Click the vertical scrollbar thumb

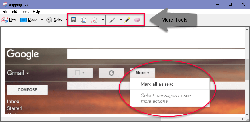[x=247, y=69]
